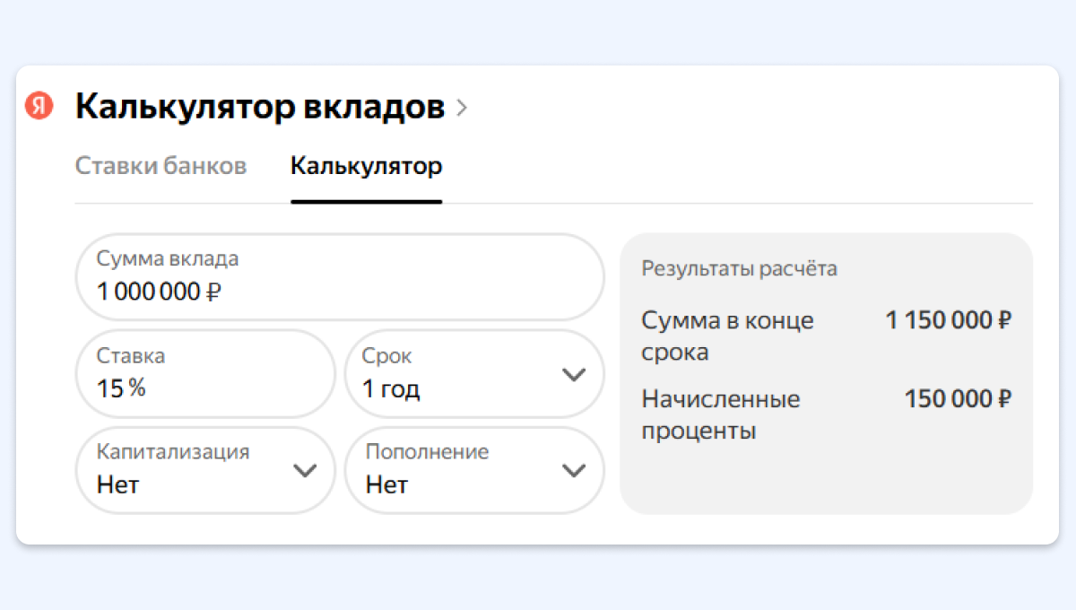Click the down chevron in the "Капитализация" field
The width and height of the screenshot is (1076, 610).
point(306,470)
